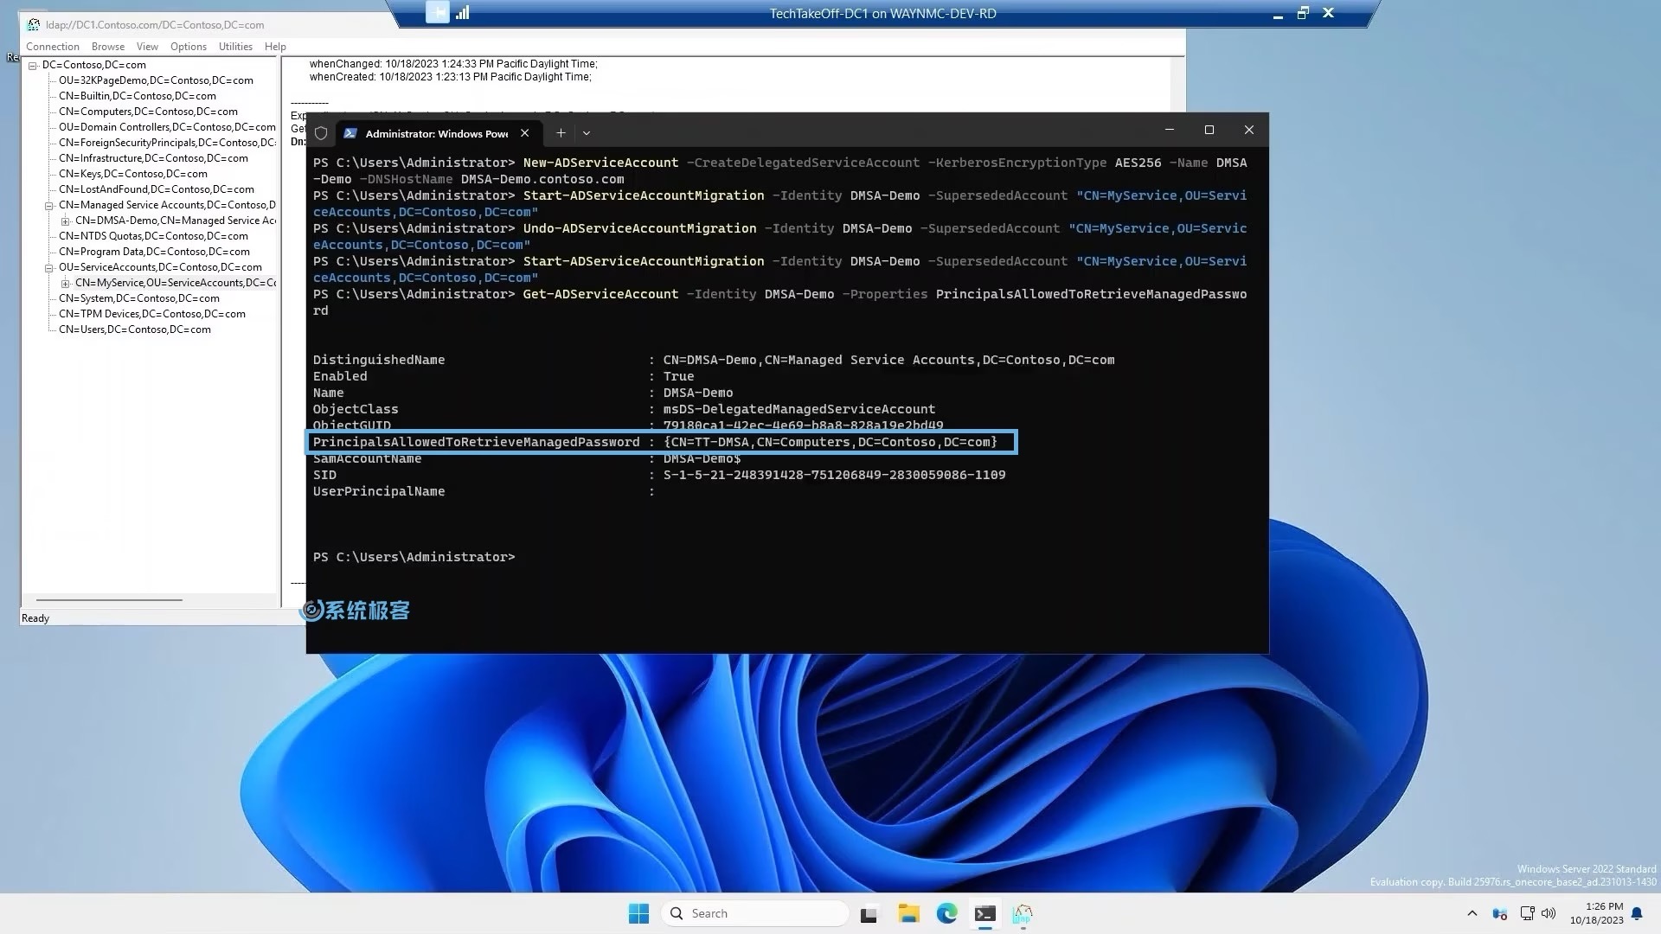This screenshot has height=934, width=1661.
Task: Click the pin icon on the VM connection bar
Action: point(438,12)
